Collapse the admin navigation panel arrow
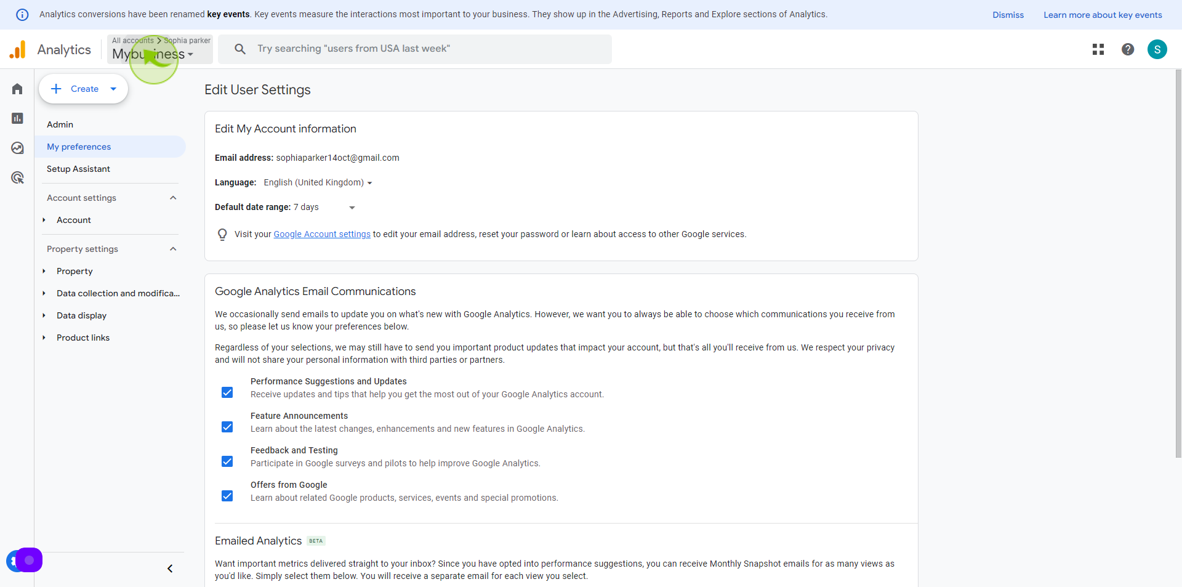Screen dimensions: 1182x587 pos(170,569)
